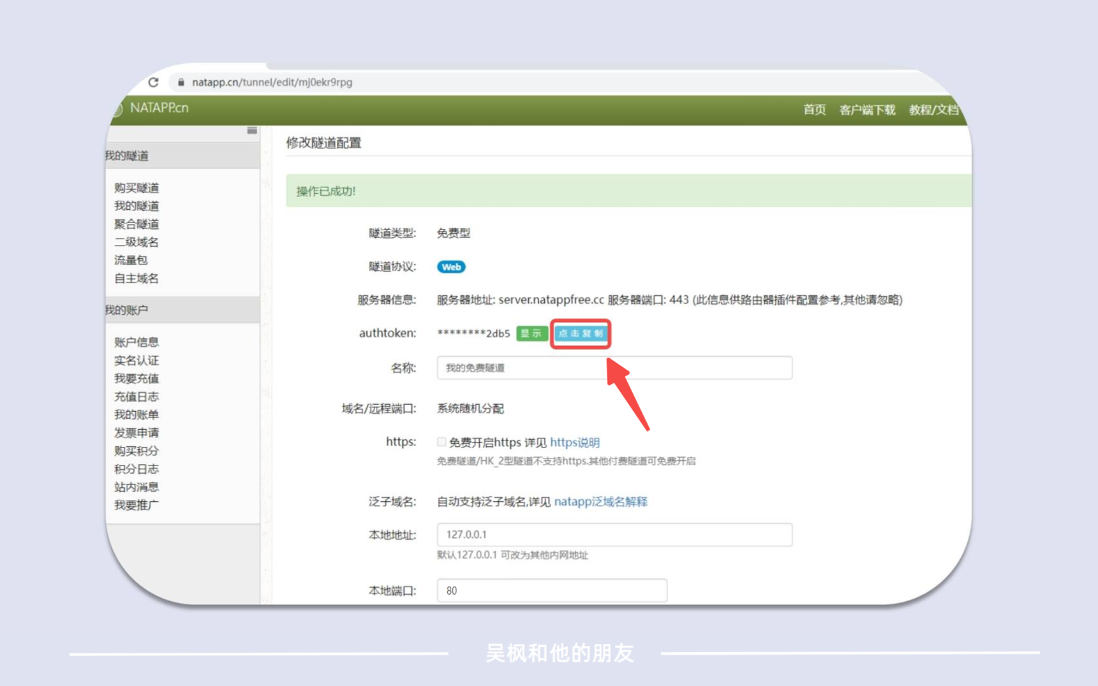The image size is (1098, 686).
Task: Open 聚合隧道 in the sidebar
Action: tap(137, 224)
